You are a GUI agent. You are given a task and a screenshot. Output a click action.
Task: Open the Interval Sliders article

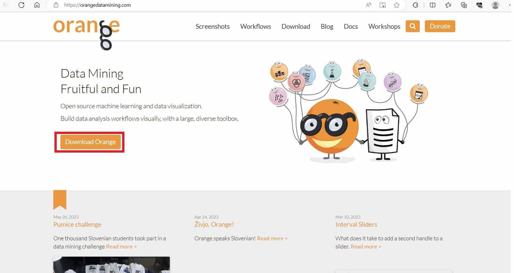pyautogui.click(x=356, y=224)
